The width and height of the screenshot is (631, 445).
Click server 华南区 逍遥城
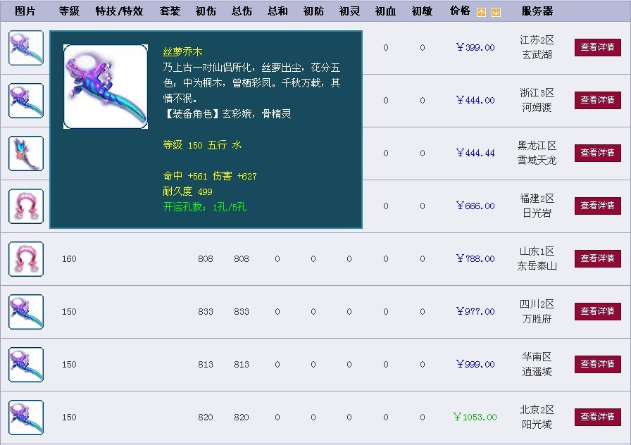(x=537, y=364)
